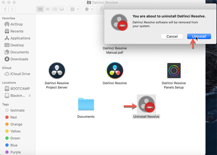Click the Documents folder name label

(x=86, y=117)
